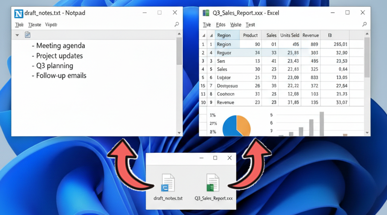Click the Excel scrollbar down arrow
This screenshot has height=215, width=387.
367,133
